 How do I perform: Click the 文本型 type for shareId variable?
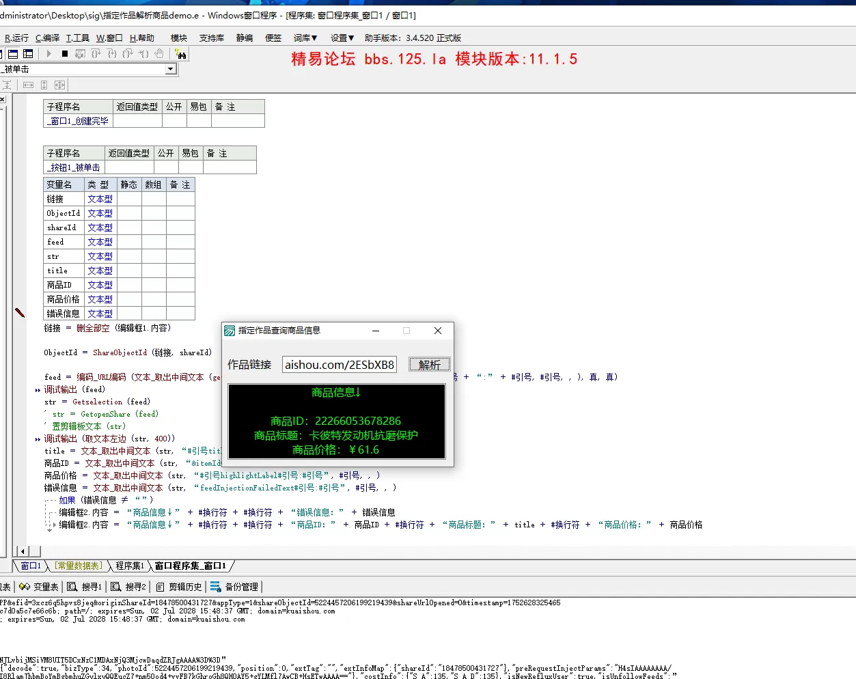coord(100,227)
